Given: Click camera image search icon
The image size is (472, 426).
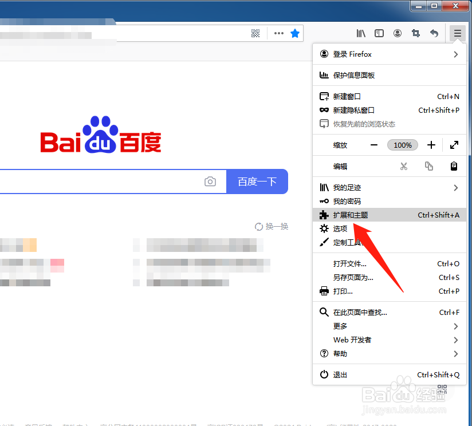Looking at the screenshot, I should (x=210, y=182).
